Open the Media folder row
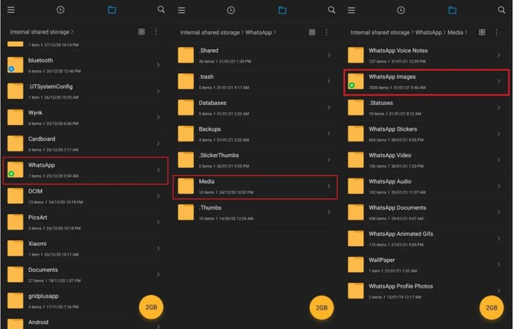The width and height of the screenshot is (513, 329). 255,186
